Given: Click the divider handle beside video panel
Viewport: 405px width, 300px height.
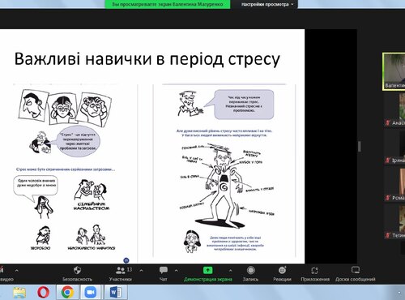Looking at the screenshot, I should [x=360, y=147].
